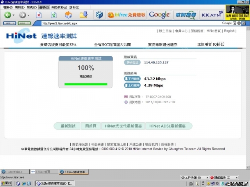Expand the 隱藏廣告 (0) ad-blocking dropdown arrow

click(237, 178)
